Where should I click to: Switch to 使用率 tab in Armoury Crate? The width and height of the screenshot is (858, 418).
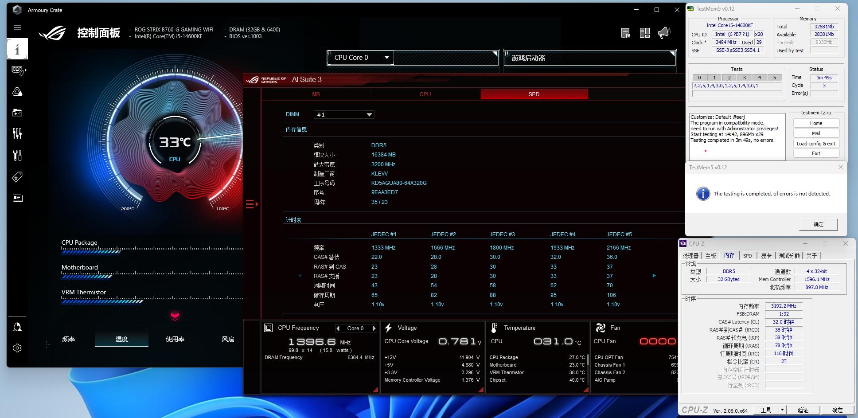click(175, 339)
